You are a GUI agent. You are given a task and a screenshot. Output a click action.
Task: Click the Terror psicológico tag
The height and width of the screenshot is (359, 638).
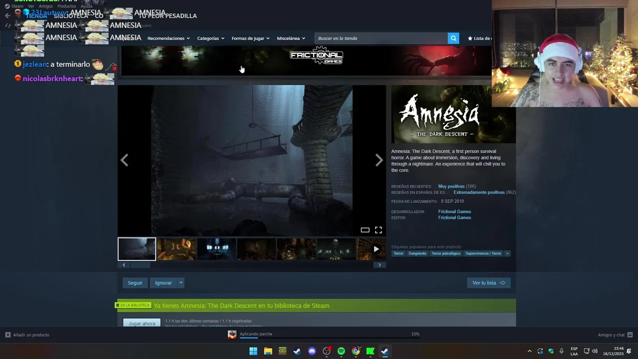446,253
